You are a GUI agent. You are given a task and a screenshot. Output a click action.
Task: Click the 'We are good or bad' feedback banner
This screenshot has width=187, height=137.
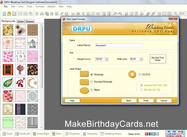click(175, 134)
